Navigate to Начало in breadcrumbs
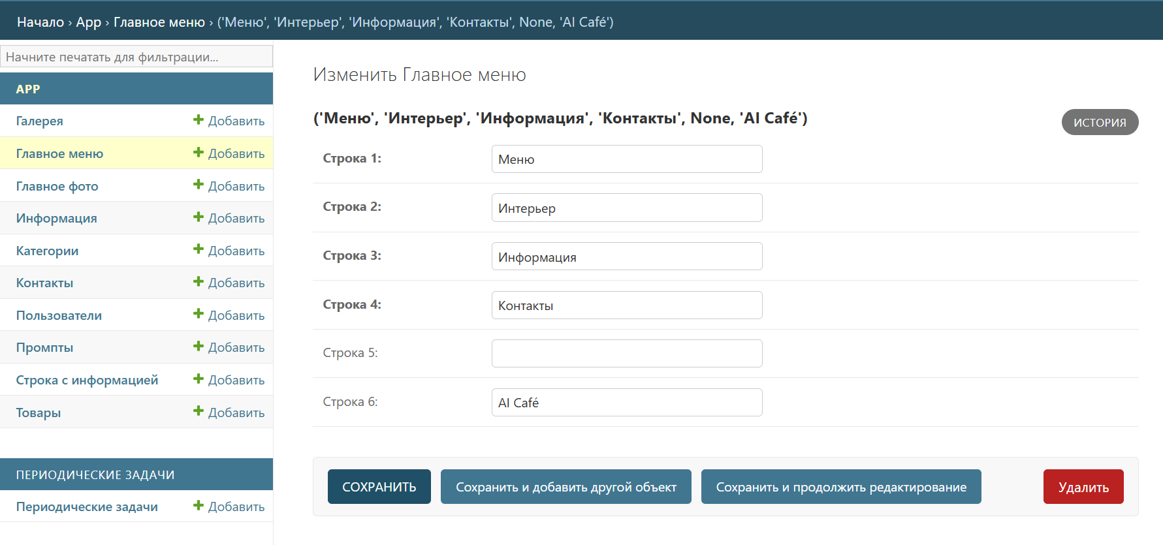This screenshot has width=1163, height=545. point(40,22)
